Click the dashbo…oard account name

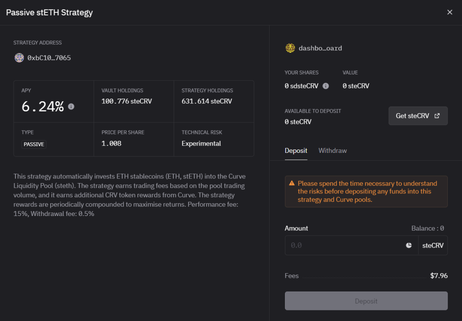pos(320,48)
